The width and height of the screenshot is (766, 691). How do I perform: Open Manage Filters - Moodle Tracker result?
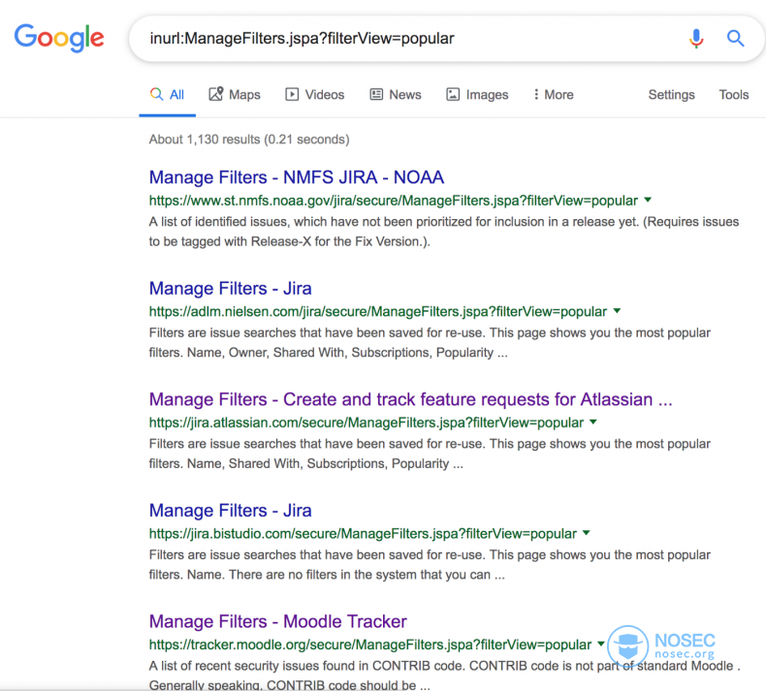point(278,621)
